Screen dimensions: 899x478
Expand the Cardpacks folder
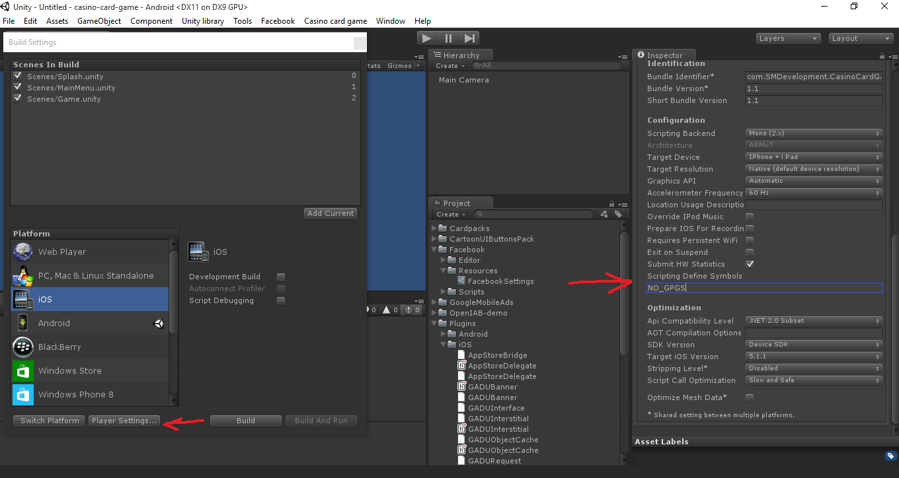(x=434, y=228)
